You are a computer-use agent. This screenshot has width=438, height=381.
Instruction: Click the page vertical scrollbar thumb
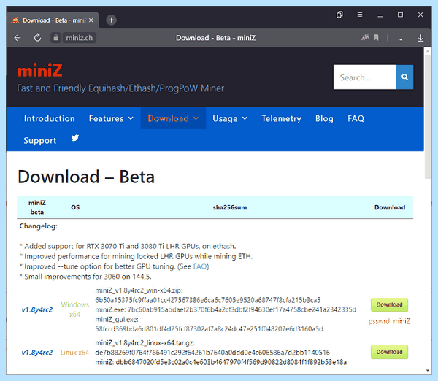pyautogui.click(x=427, y=116)
